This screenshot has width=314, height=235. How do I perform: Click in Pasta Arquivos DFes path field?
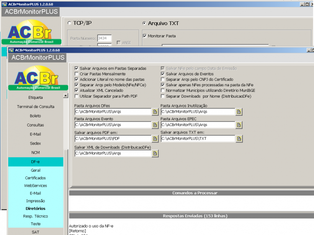point(113,112)
